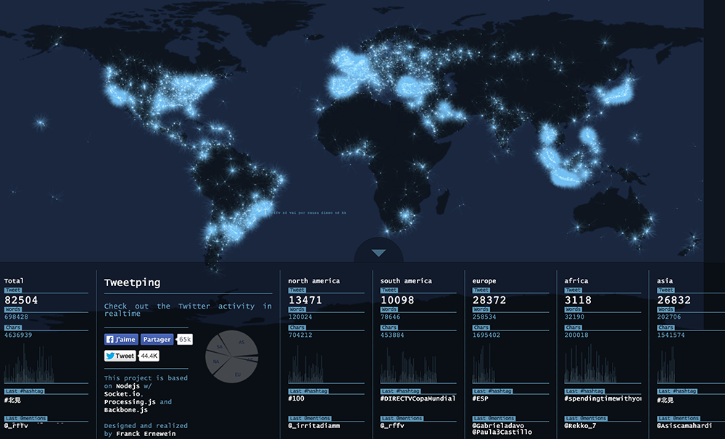
Task: Click the Tweetping title
Action: [132, 283]
